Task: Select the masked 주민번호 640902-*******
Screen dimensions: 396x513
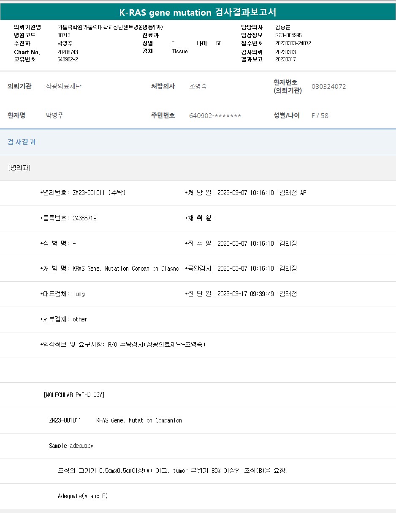Action: tap(215, 116)
